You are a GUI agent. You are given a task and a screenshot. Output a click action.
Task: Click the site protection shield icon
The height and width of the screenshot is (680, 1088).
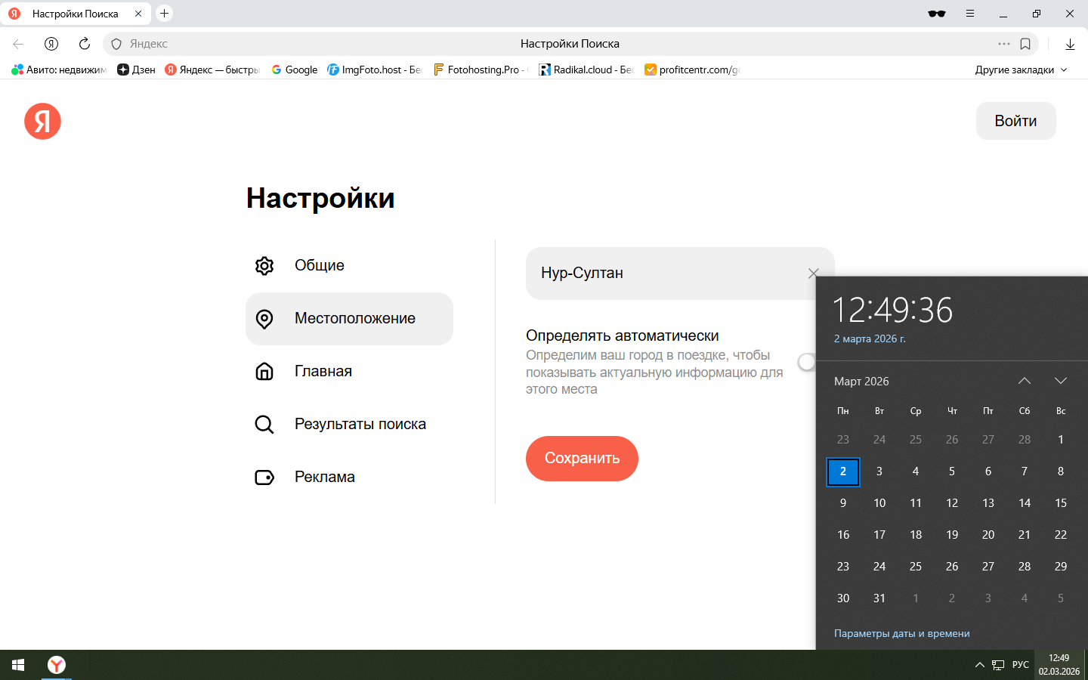tap(116, 44)
